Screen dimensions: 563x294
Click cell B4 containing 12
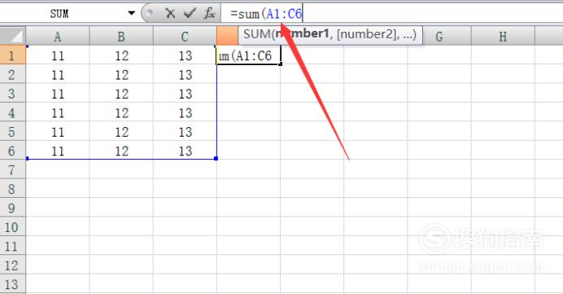click(121, 112)
